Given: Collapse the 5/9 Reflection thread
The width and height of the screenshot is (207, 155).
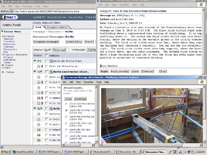Looking at the screenshot, I should [x=35, y=108].
